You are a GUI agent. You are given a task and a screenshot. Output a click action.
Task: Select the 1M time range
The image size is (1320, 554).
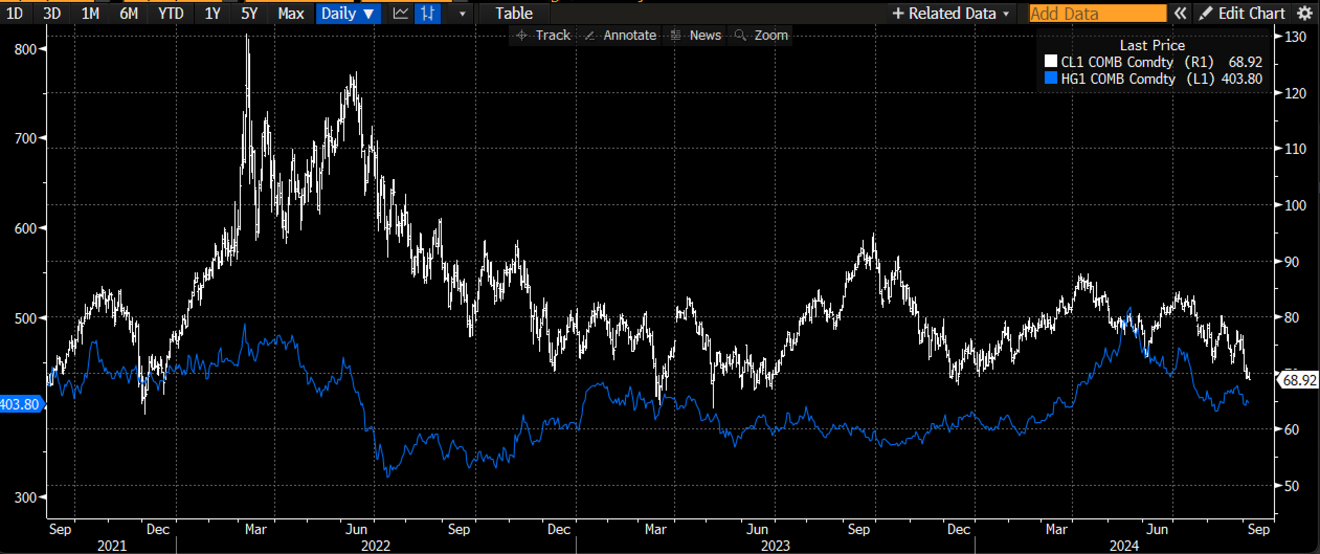[91, 14]
